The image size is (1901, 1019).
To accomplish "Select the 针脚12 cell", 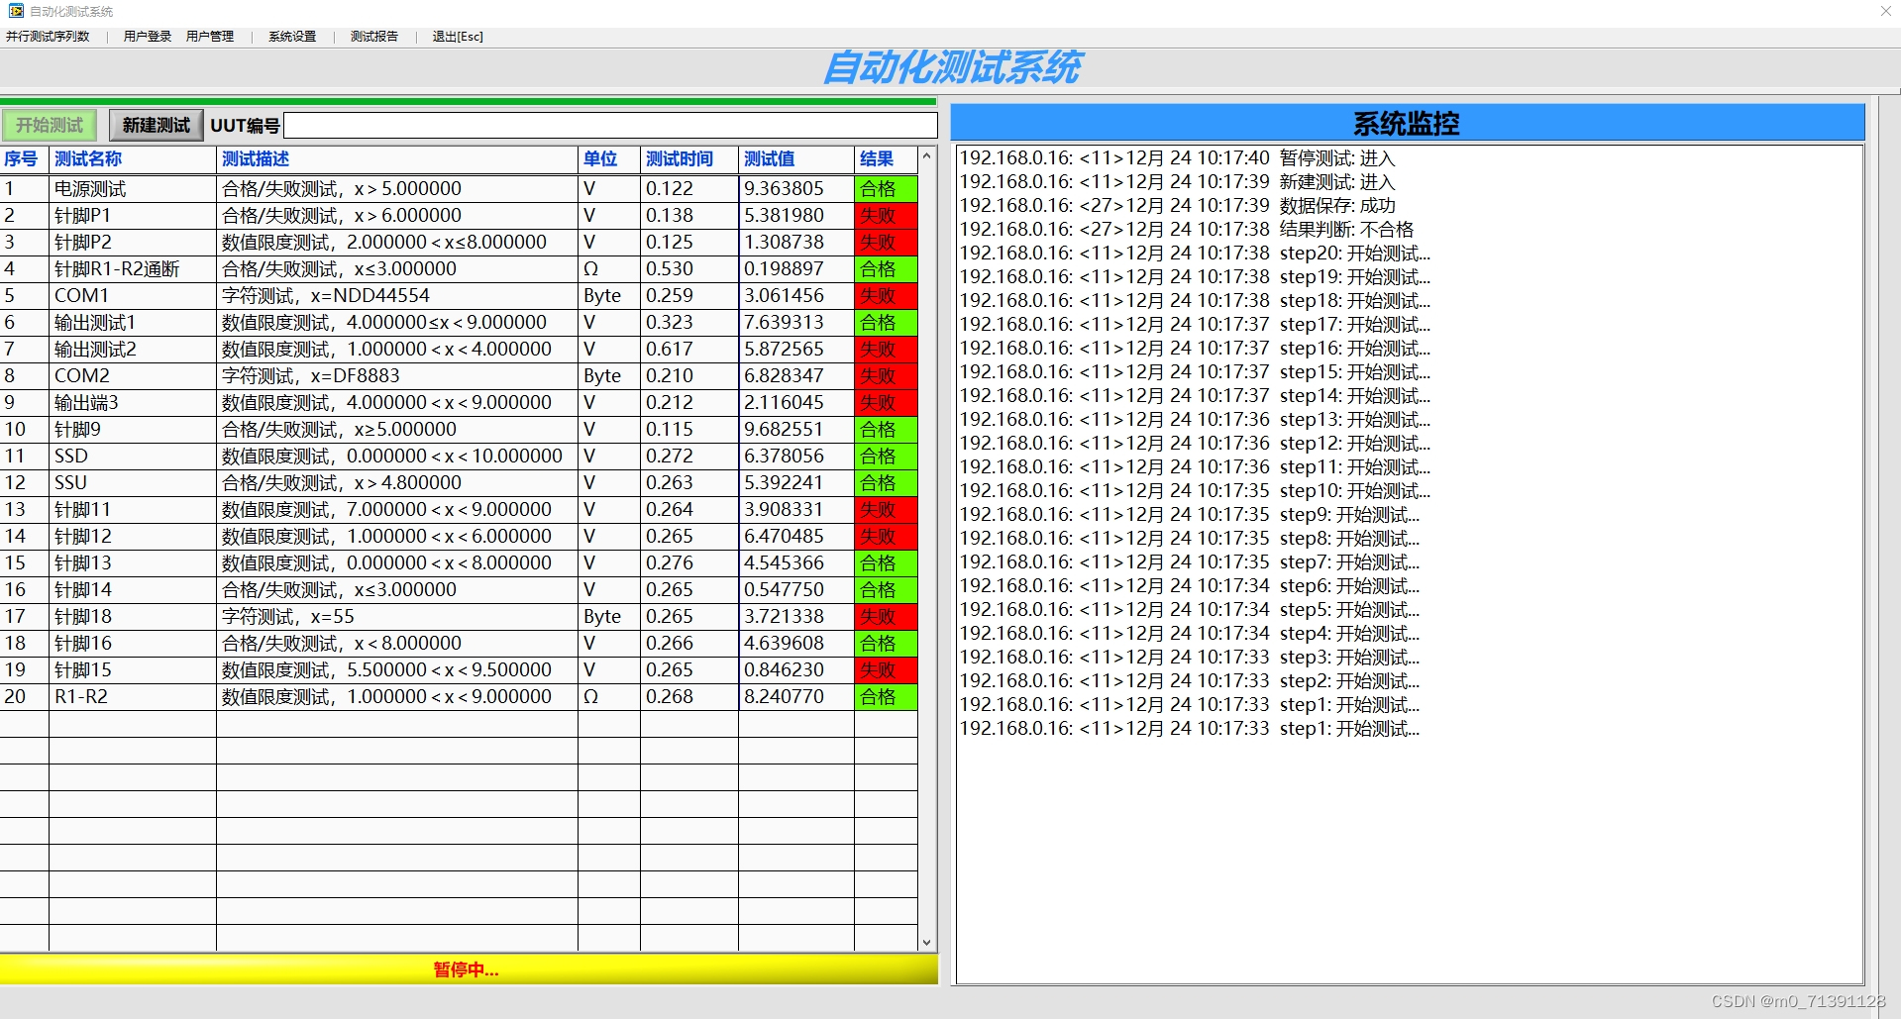I will tap(133, 537).
